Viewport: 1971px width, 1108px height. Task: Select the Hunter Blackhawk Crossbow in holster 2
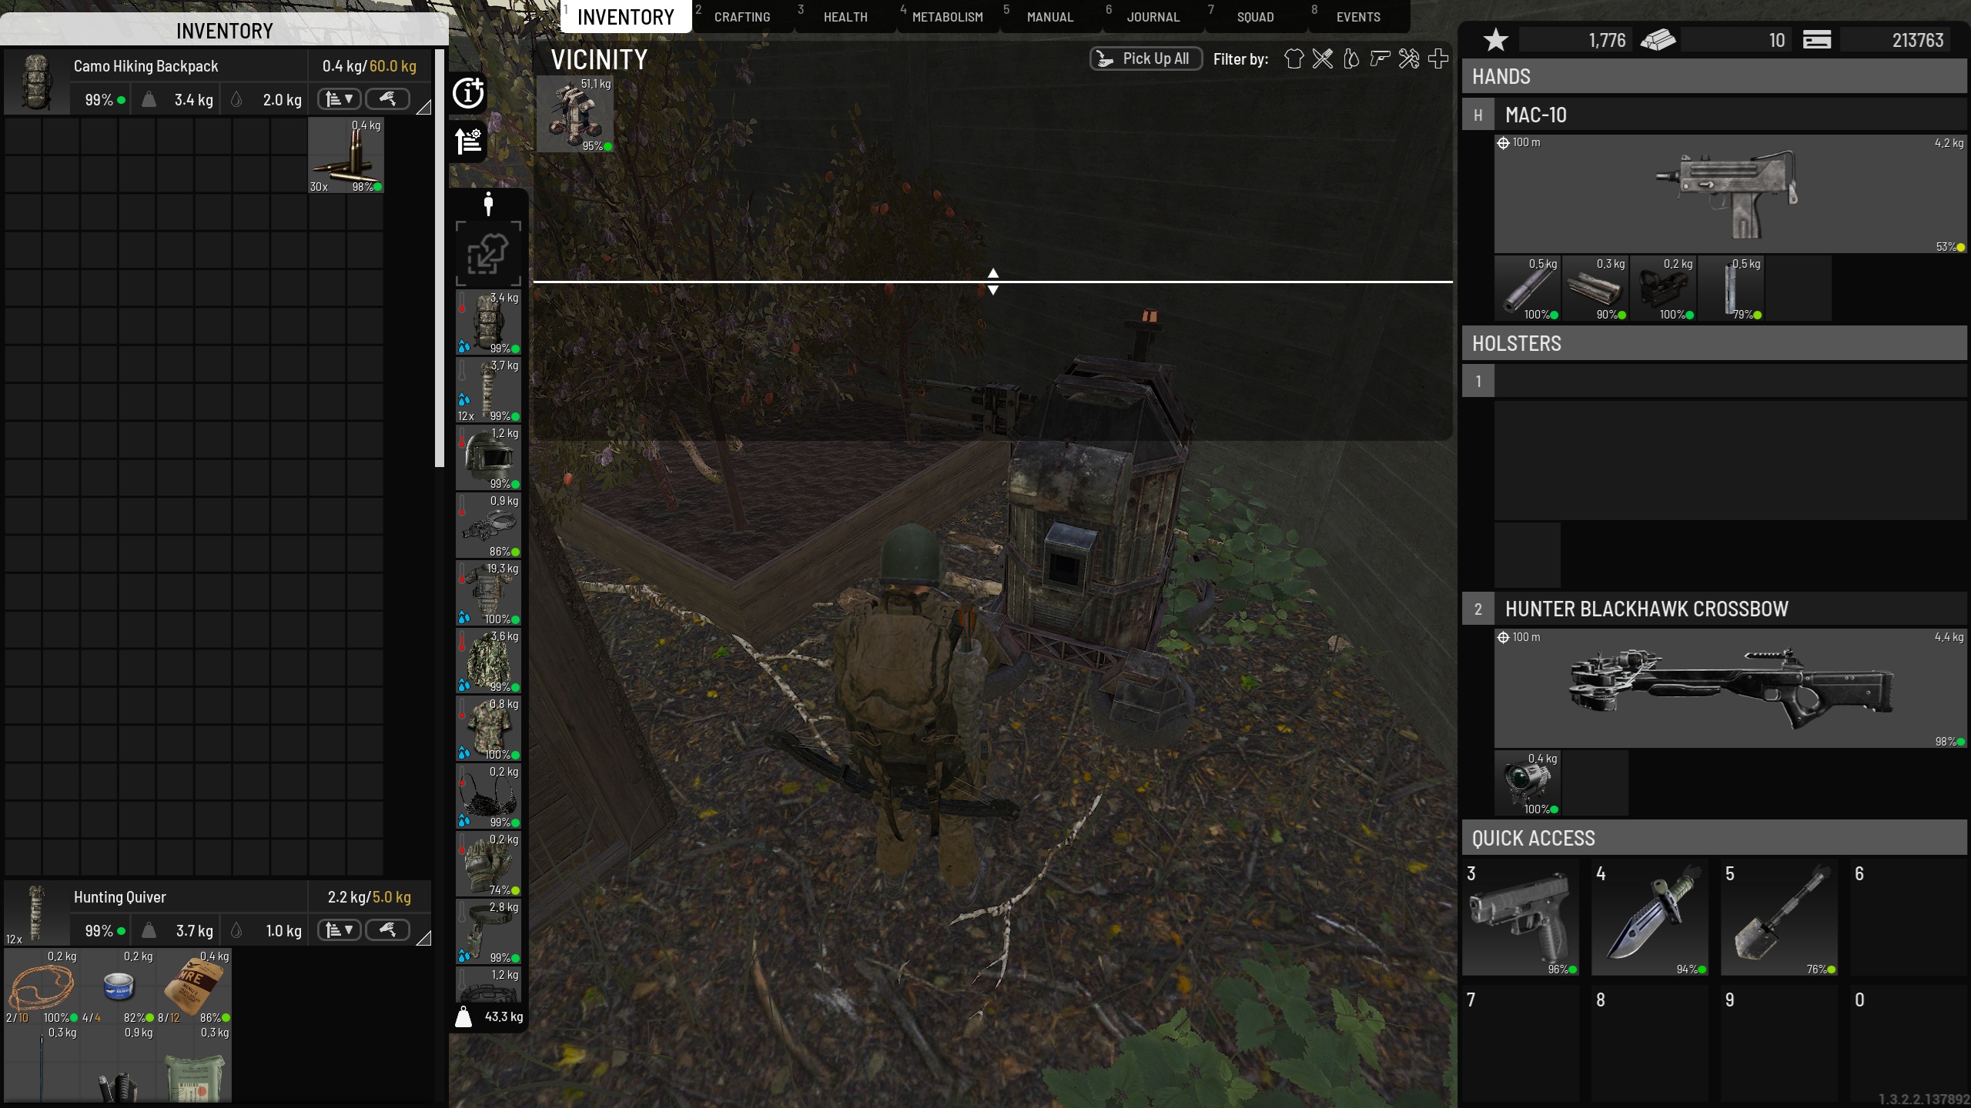[x=1730, y=689]
